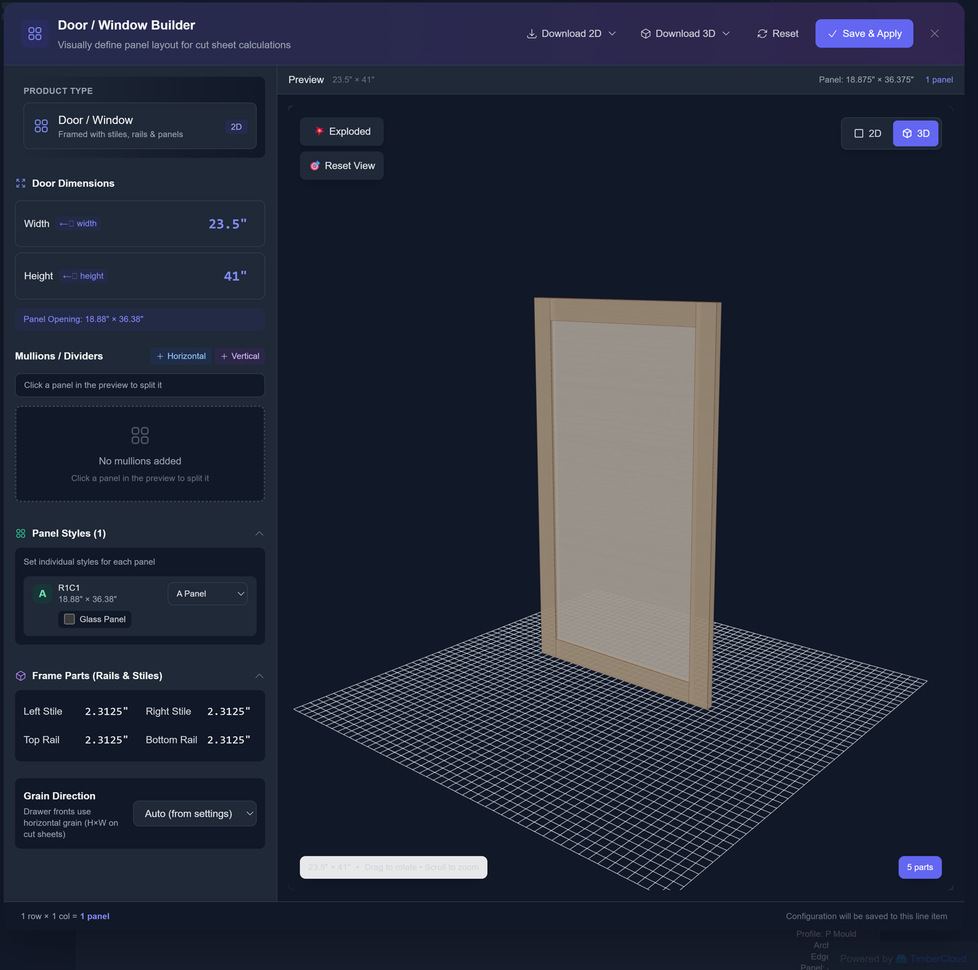978x970 pixels.
Task: Select the Door / Window product type card
Action: point(140,126)
